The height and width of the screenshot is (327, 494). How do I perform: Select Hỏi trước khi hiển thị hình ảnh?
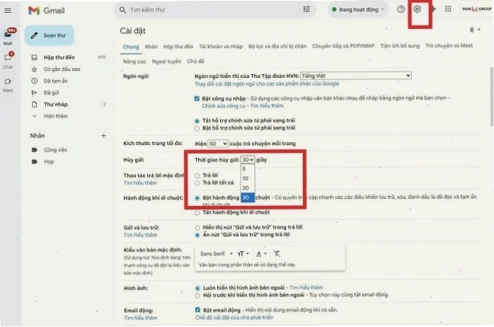point(197,295)
